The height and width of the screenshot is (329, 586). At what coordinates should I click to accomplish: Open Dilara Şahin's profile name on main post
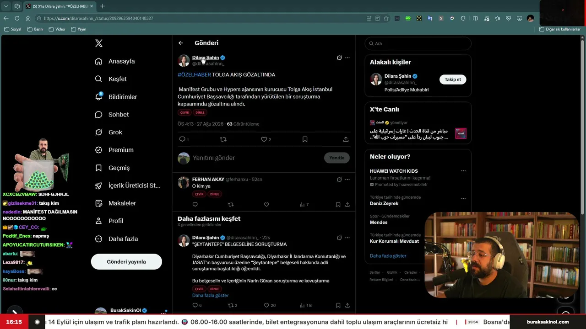pos(206,58)
